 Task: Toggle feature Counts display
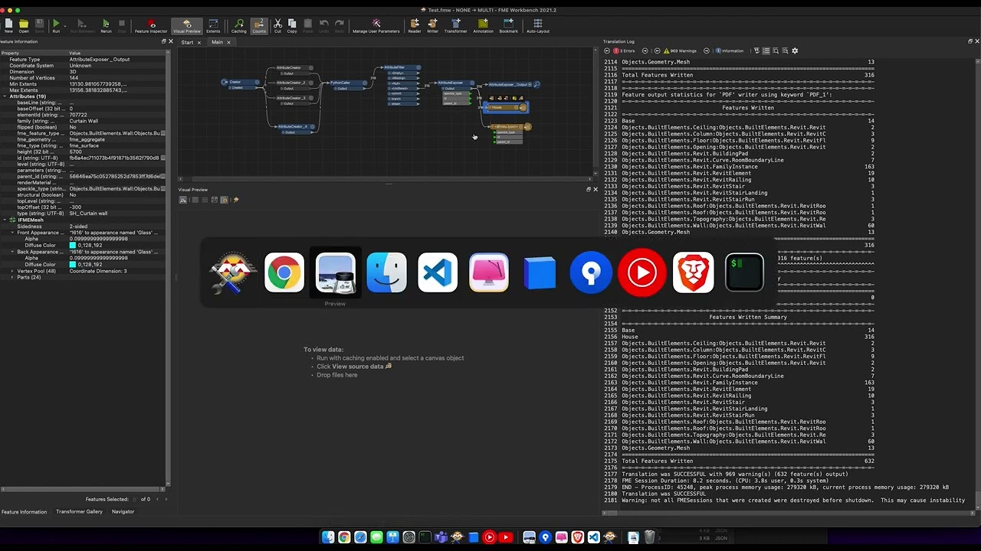(259, 25)
